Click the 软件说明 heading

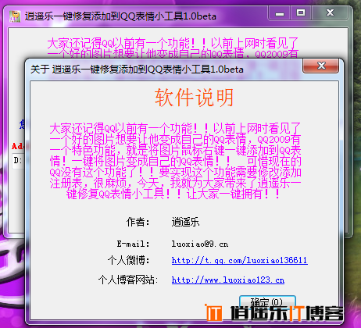point(194,98)
